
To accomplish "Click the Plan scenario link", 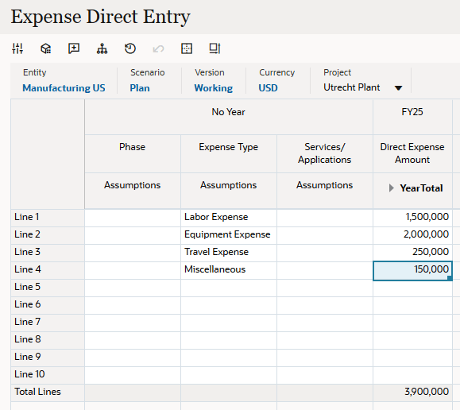I will click(140, 88).
